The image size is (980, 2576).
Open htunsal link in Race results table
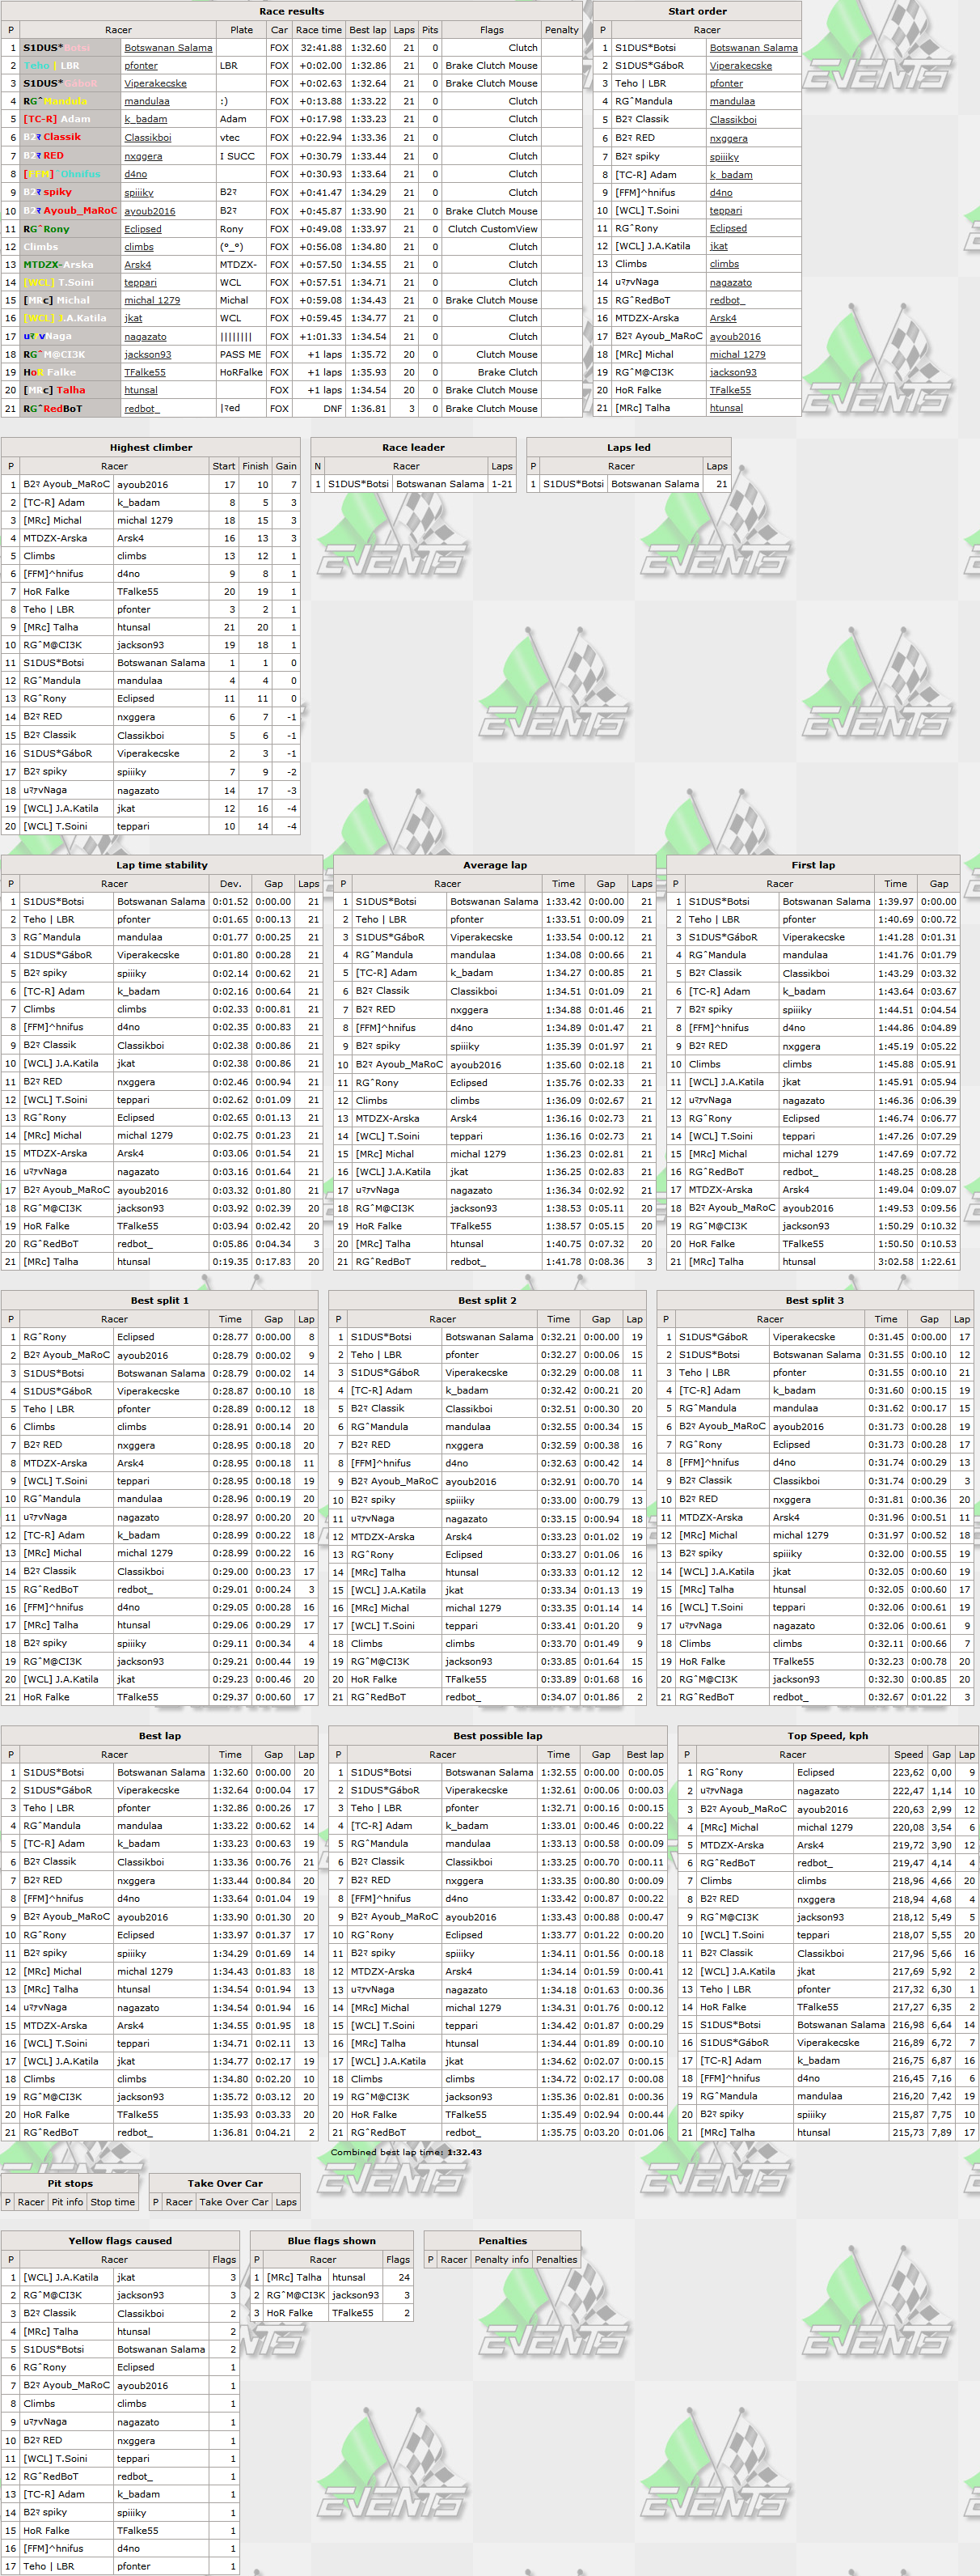tap(141, 390)
